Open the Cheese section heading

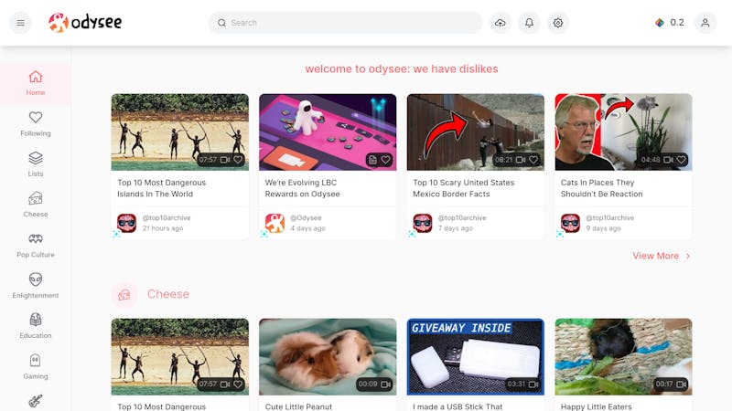168,294
